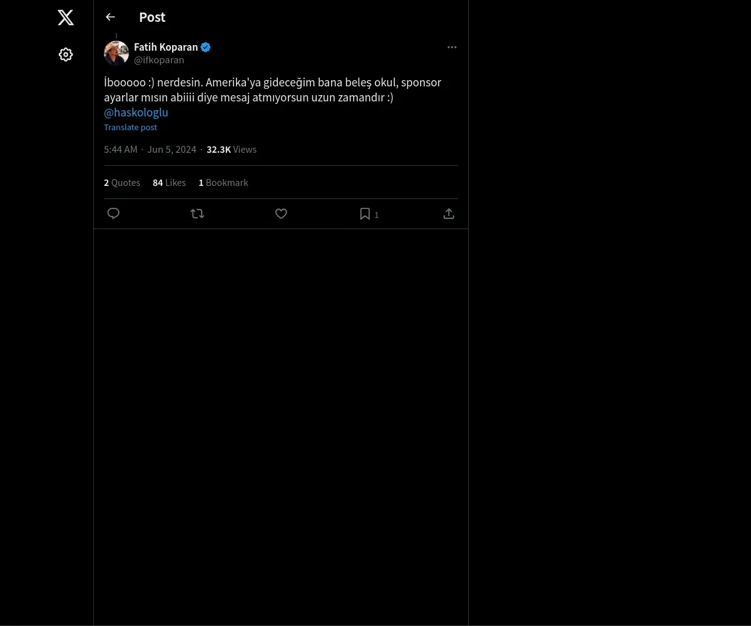This screenshot has width=751, height=626.
Task: Click the X logo home icon
Action: [66, 18]
